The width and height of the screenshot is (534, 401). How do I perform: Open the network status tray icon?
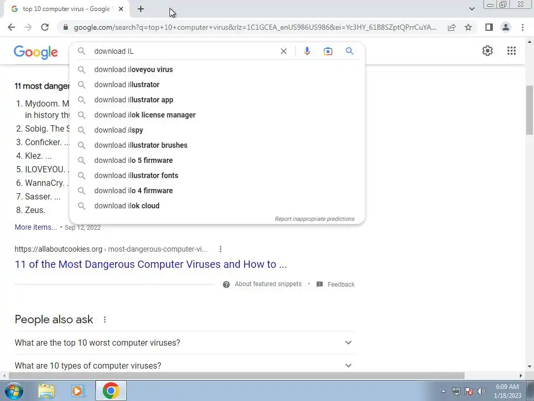click(x=456, y=392)
